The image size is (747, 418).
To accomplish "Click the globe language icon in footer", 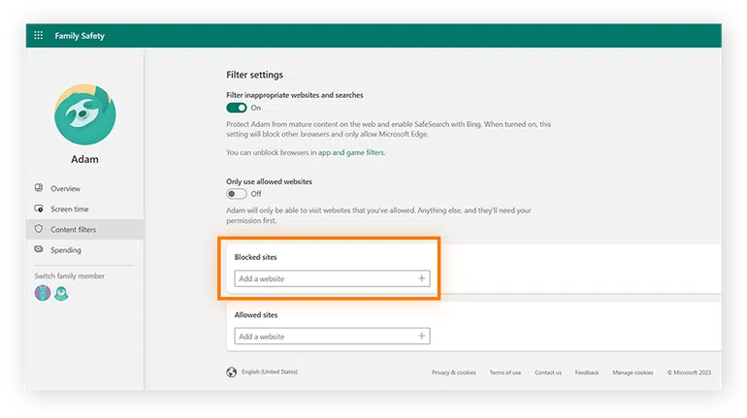I will point(231,371).
